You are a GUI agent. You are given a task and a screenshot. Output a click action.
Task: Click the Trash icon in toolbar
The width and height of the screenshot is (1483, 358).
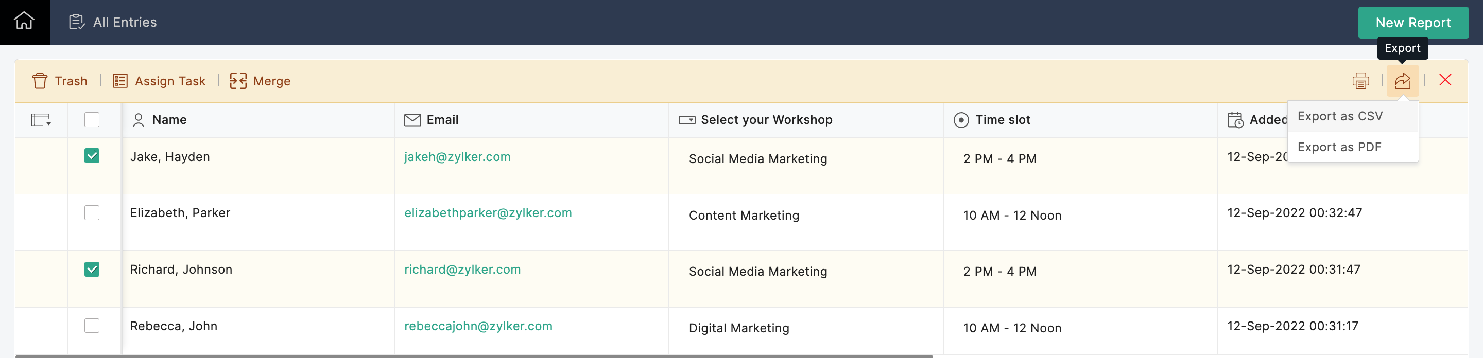40,81
